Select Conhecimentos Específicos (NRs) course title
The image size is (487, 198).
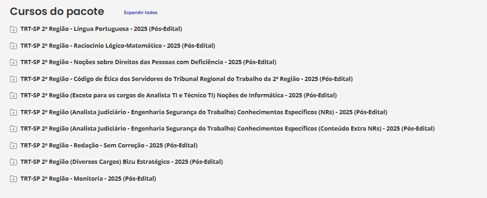pos(204,112)
